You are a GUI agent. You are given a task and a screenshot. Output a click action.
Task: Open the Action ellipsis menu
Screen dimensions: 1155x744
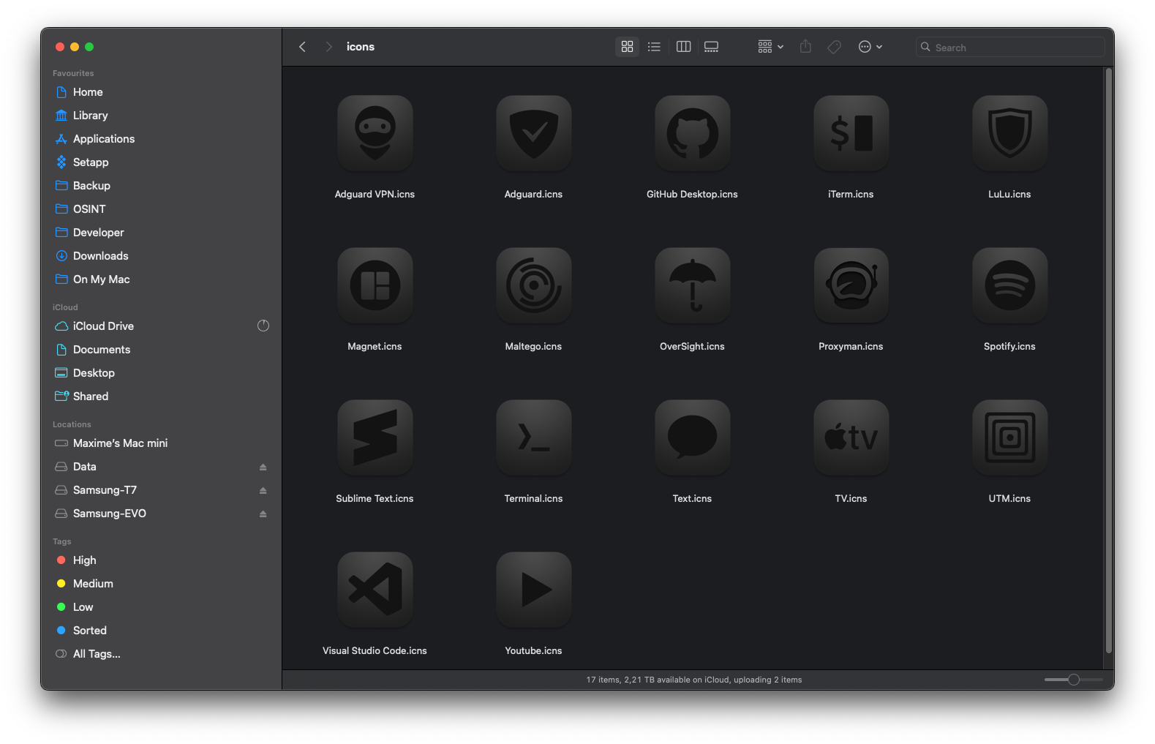pyautogui.click(x=870, y=47)
